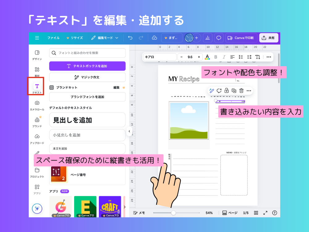
Task: Duplicate the element using the copy icon
Action: point(234,90)
